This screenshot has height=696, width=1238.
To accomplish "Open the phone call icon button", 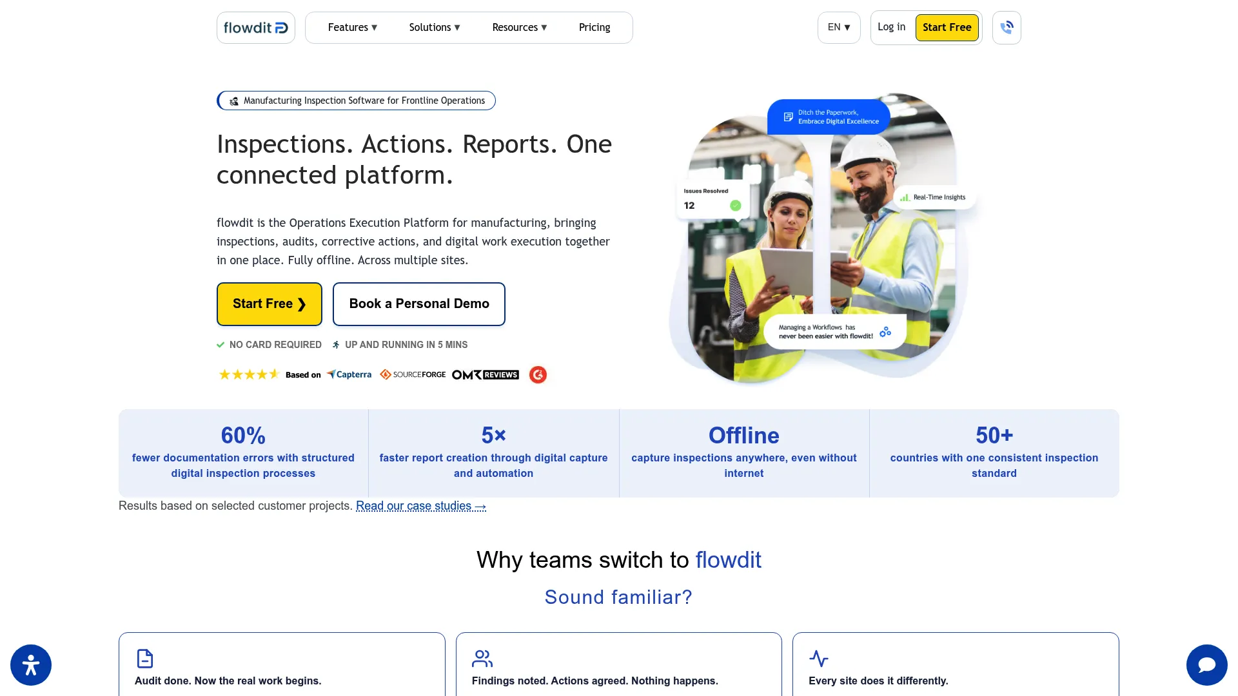I will [1007, 28].
